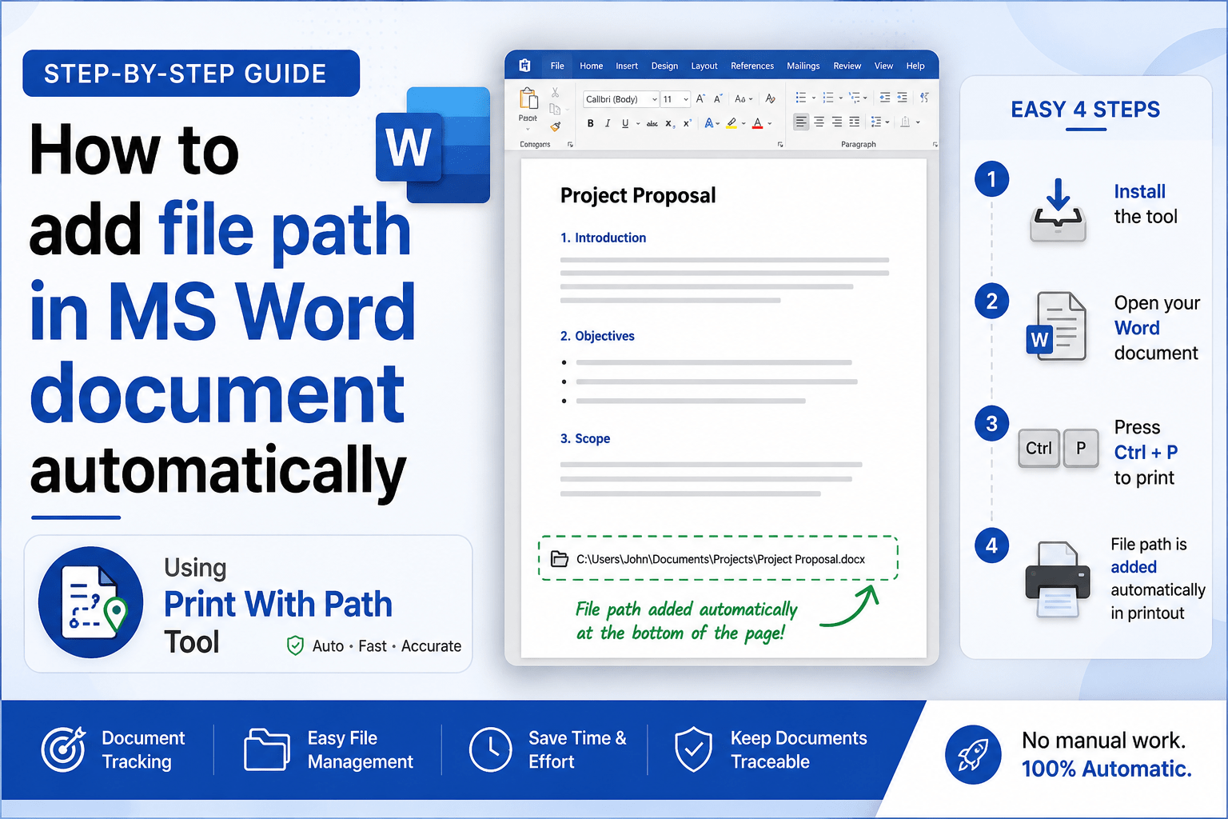The height and width of the screenshot is (819, 1228).
Task: Expand the Paste options arrow
Action: click(x=528, y=129)
